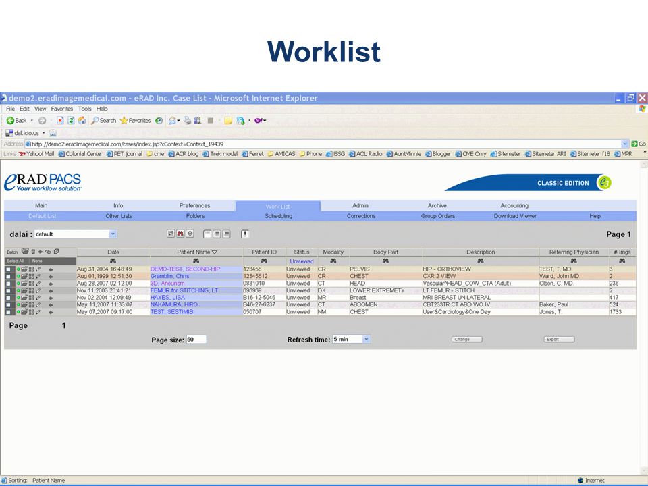Screen dimensions: 648x486
Task: Check the box for NAKAMURA, HIRO row
Action: click(x=8, y=304)
